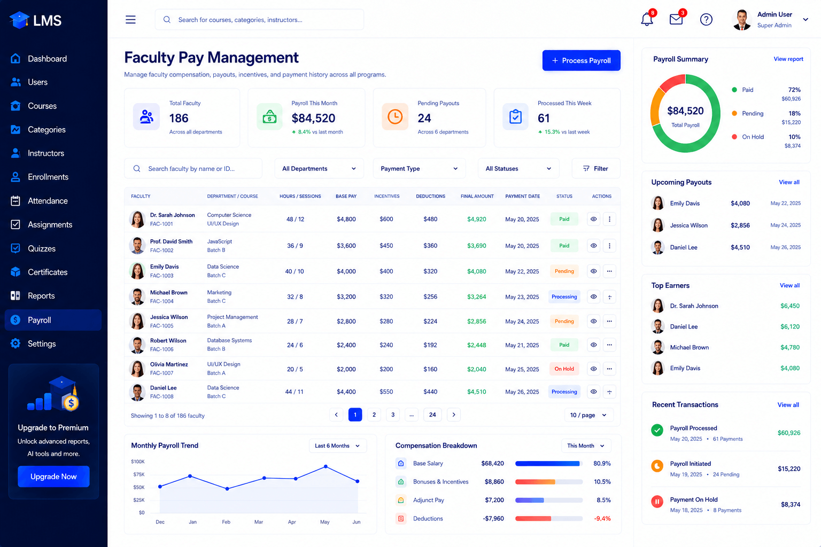Viewport: 821px width, 547px height.
Task: Open the This Month breakdown dropdown
Action: (x=586, y=446)
